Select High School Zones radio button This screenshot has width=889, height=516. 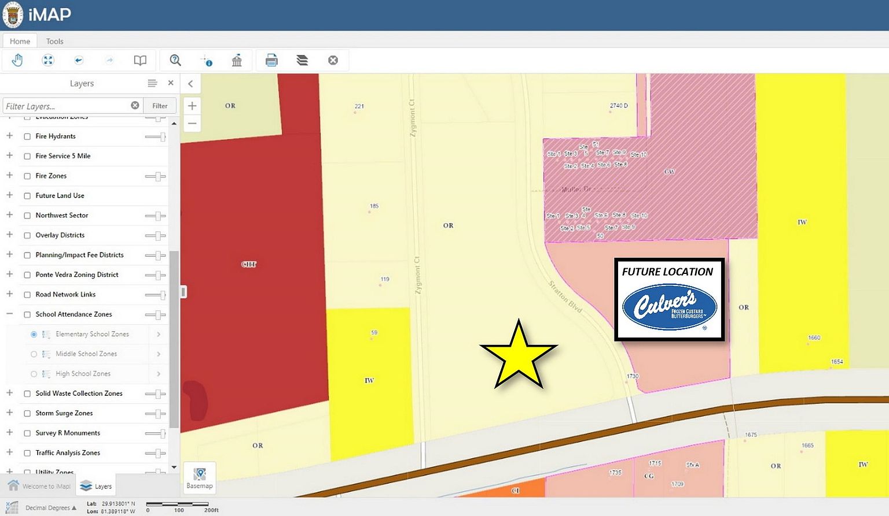[34, 374]
